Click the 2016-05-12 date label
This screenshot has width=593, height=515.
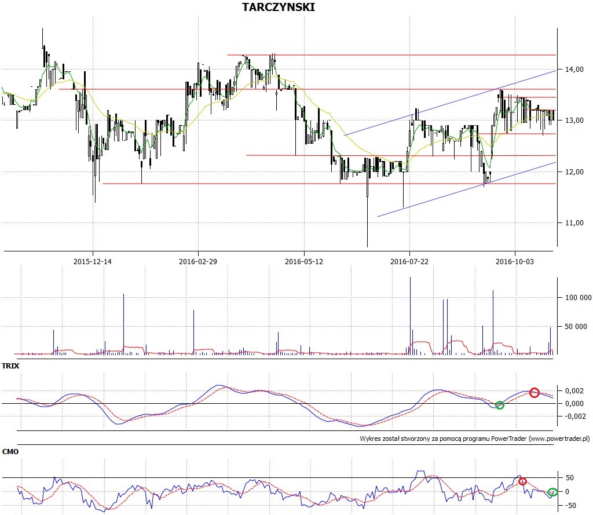(304, 261)
